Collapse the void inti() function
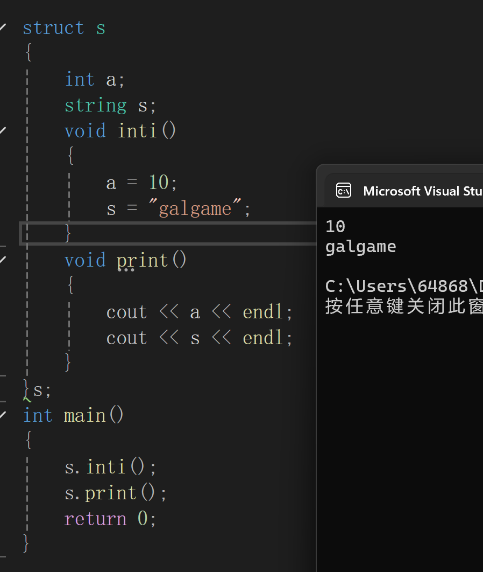483x572 pixels. pyautogui.click(x=3, y=130)
